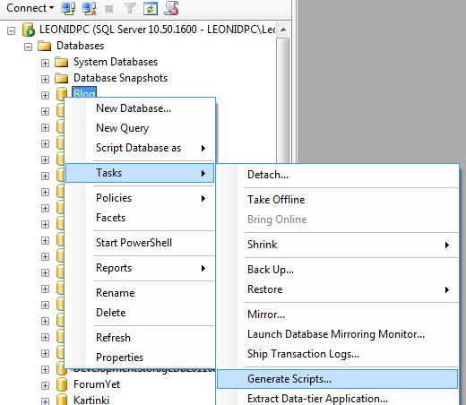Screen dimensions: 466x405
Task: Choose Ship Transaction Logs... item
Action: pos(338,354)
